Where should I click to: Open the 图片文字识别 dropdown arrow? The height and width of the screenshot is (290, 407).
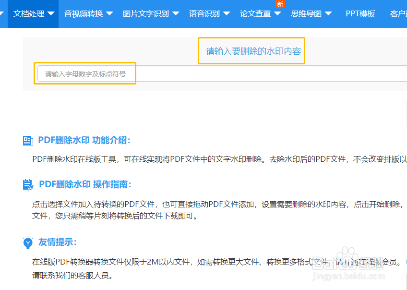point(175,14)
